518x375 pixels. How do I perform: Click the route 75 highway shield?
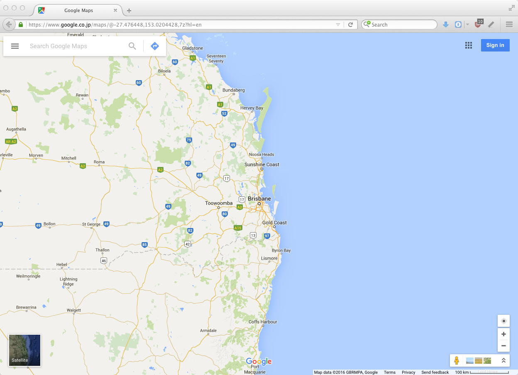[x=189, y=140]
